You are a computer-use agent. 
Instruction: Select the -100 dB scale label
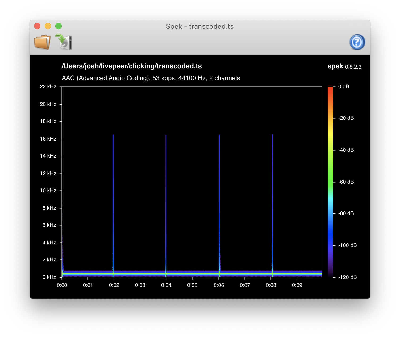tap(347, 245)
